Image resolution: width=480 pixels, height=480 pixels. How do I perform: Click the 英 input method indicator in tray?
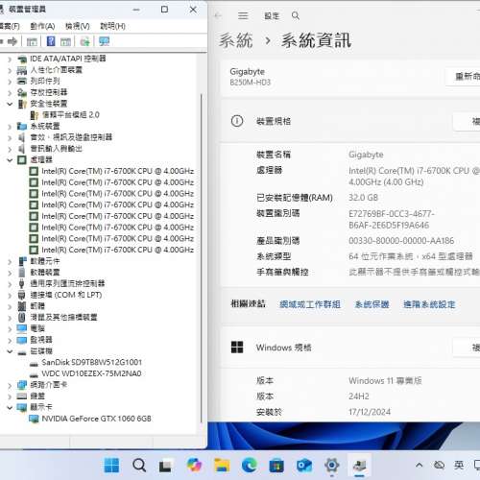pos(459,465)
